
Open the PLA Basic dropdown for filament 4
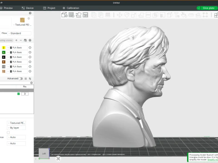pyautogui.click(x=17, y=52)
